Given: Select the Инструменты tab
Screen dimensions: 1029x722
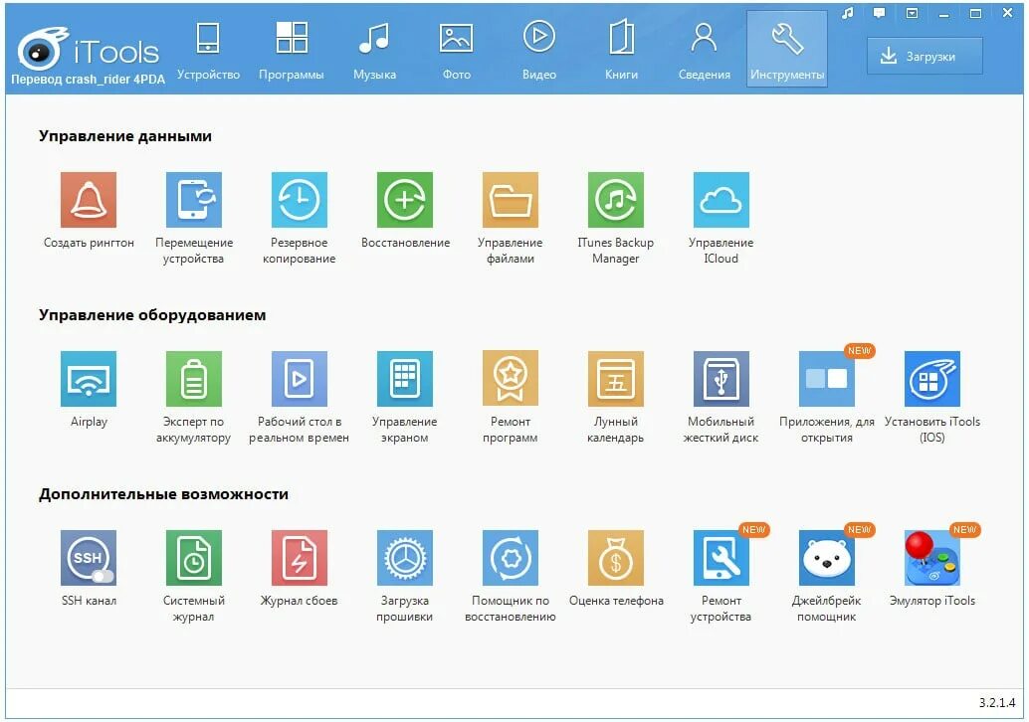Looking at the screenshot, I should [787, 49].
